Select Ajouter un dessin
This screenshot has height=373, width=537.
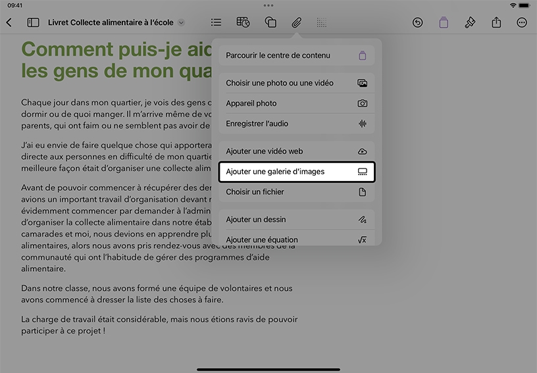(x=297, y=219)
